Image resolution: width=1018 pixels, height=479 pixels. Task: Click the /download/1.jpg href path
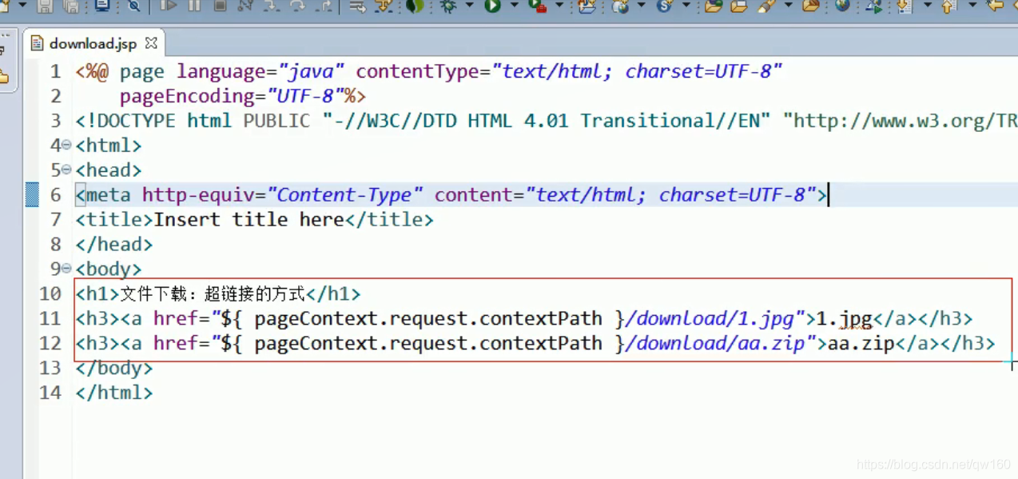click(x=710, y=318)
